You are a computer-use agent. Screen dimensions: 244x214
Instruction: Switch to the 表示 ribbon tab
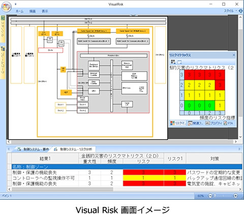[x=45, y=11]
